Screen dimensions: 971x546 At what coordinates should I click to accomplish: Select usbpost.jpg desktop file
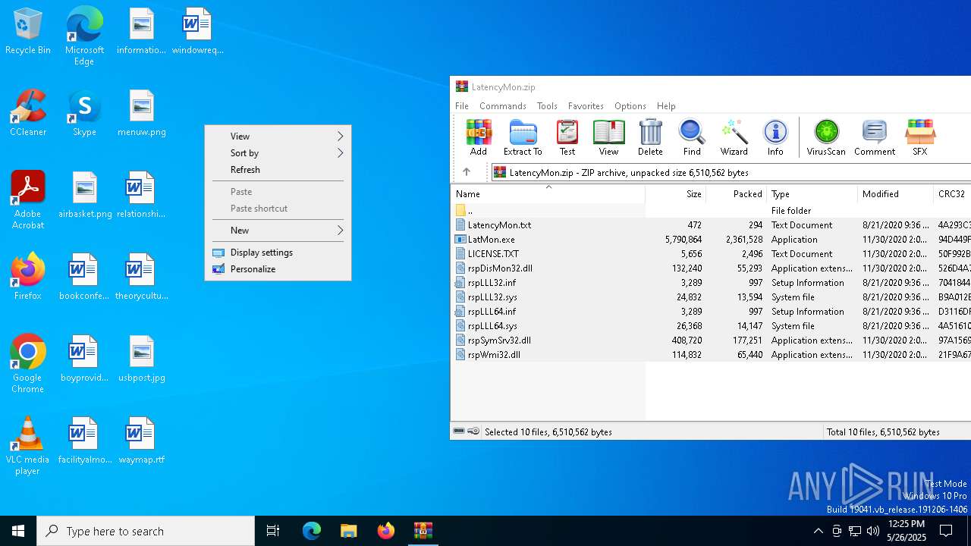tap(142, 359)
